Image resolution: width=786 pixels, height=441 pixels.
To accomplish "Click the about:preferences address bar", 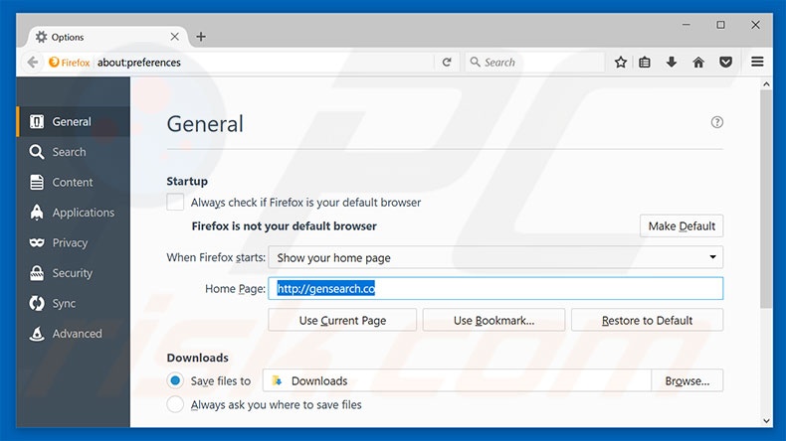I will [264, 62].
